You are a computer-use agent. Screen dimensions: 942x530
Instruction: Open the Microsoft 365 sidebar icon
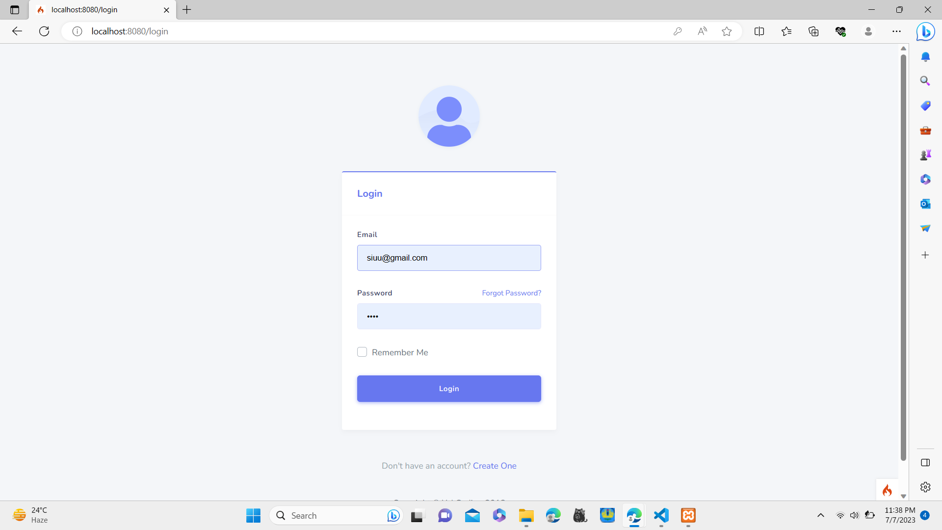point(925,179)
